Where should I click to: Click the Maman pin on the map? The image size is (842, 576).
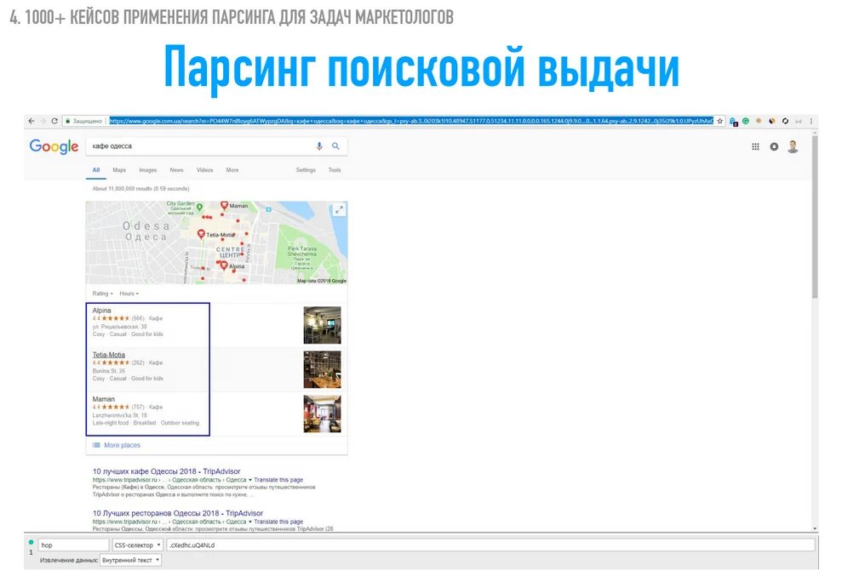click(x=225, y=206)
